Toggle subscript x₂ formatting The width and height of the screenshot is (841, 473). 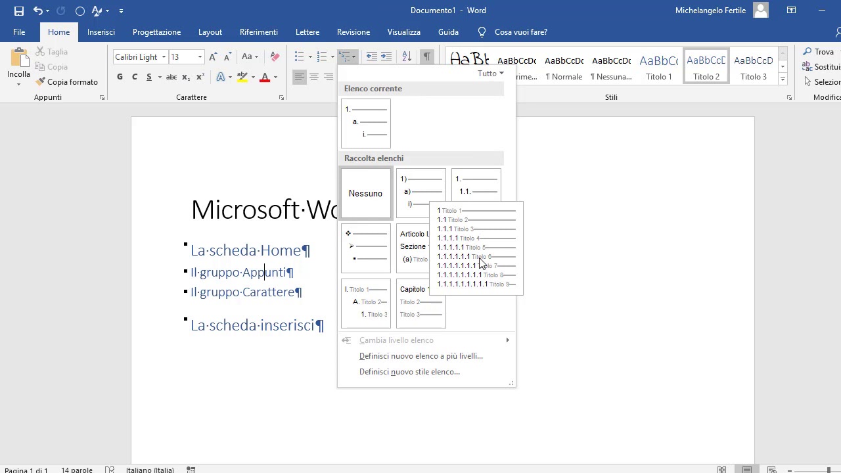pos(186,77)
